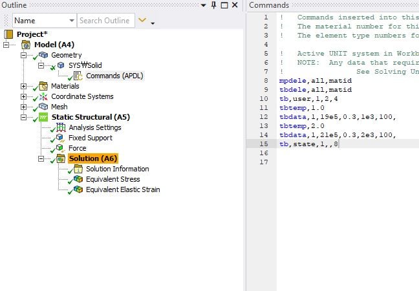Image resolution: width=419 pixels, height=291 pixels.
Task: Collapse the Geometry node
Action: (x=23, y=55)
